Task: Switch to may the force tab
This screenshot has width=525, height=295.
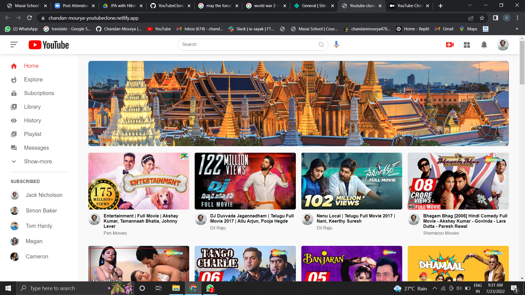Action: pyautogui.click(x=219, y=5)
